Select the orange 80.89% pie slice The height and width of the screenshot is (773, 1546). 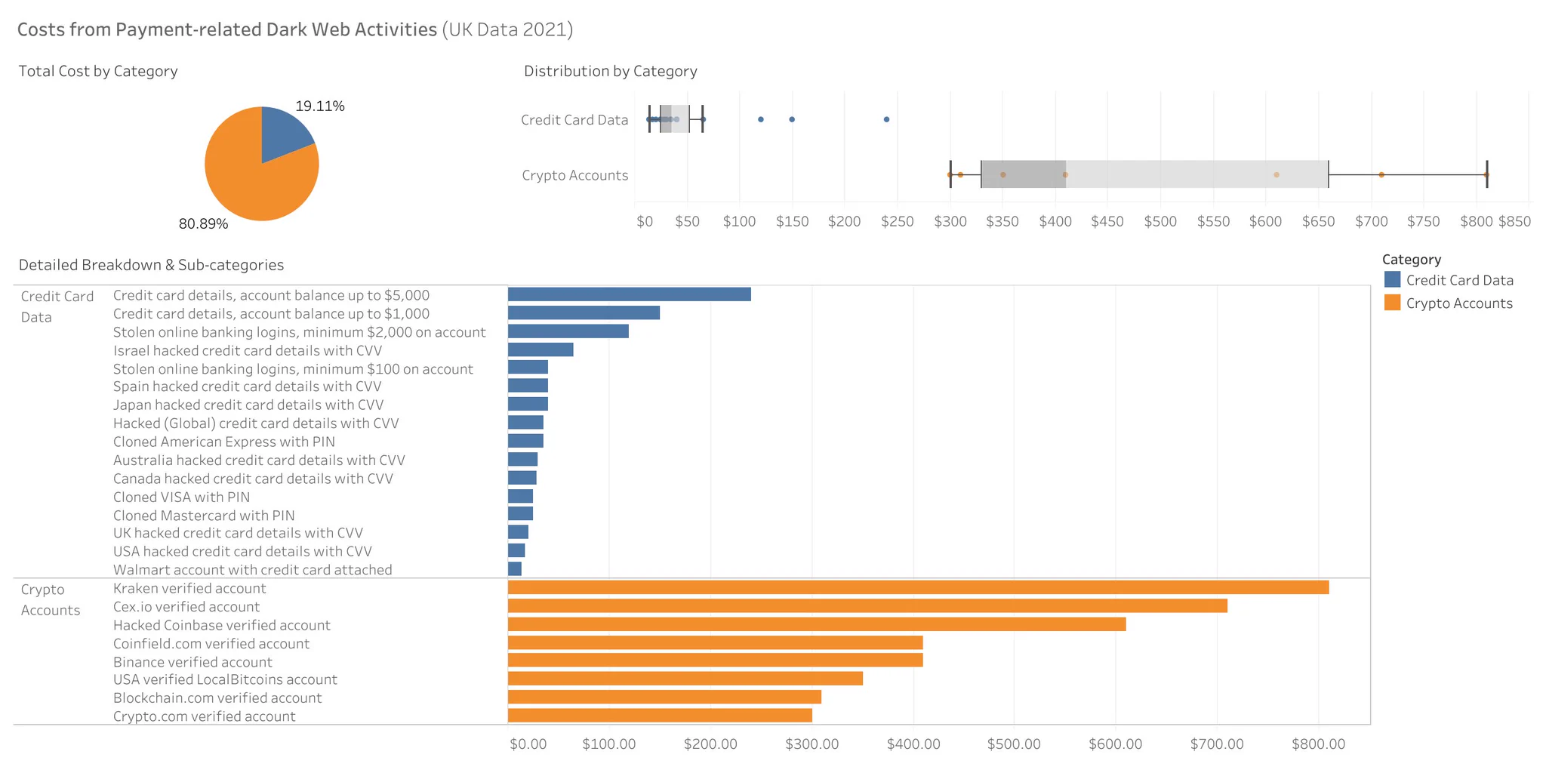pos(253,177)
